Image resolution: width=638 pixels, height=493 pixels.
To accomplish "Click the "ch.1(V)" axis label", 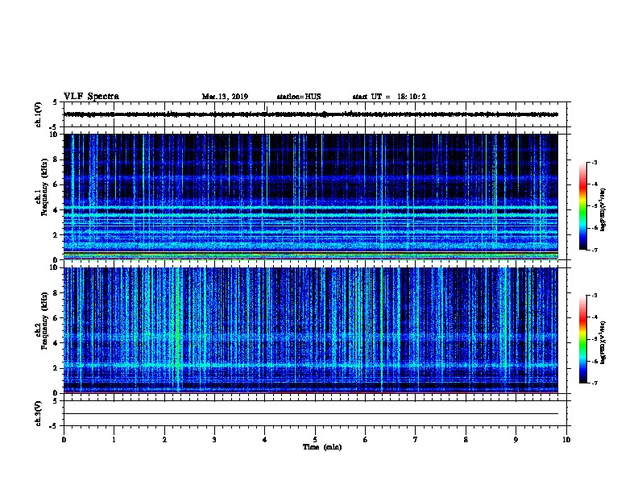I will [x=38, y=114].
